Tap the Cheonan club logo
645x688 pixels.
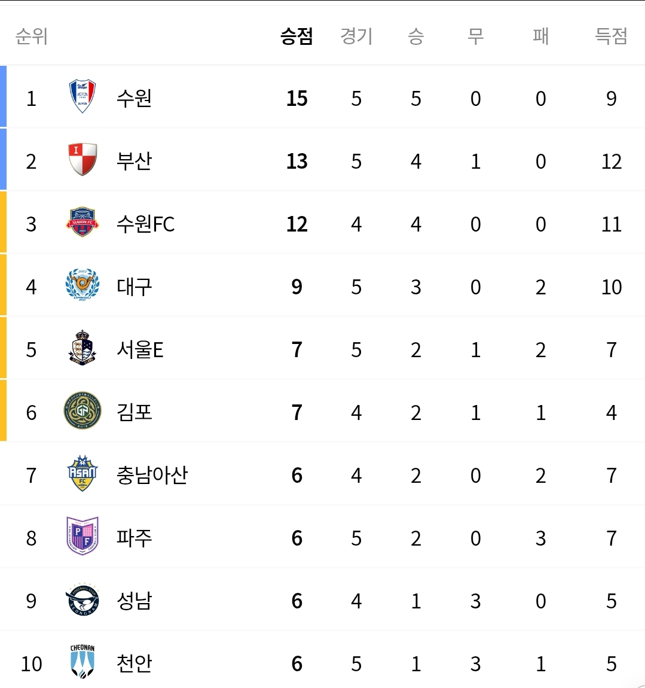point(82,662)
